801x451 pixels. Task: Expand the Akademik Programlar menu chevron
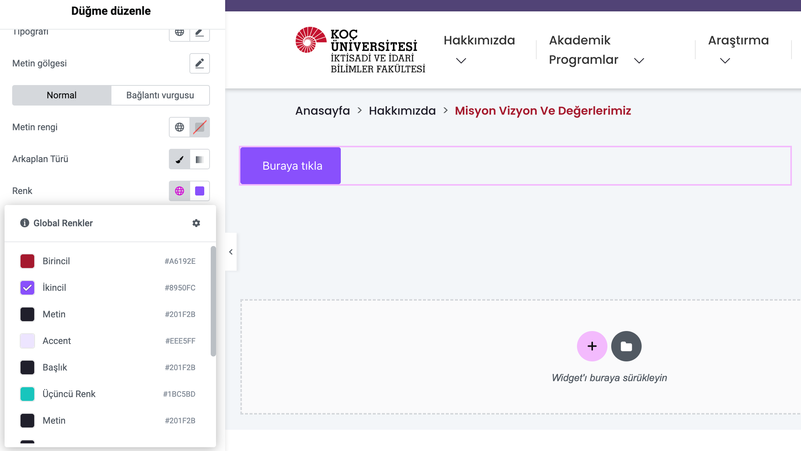(x=639, y=61)
